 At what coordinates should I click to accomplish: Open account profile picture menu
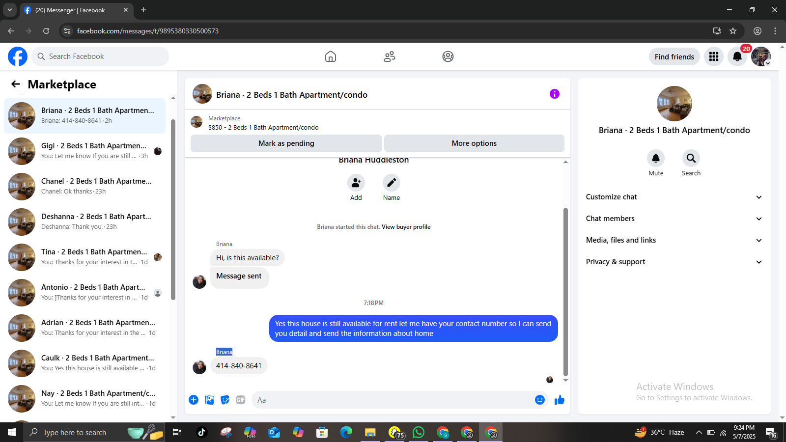pyautogui.click(x=761, y=56)
